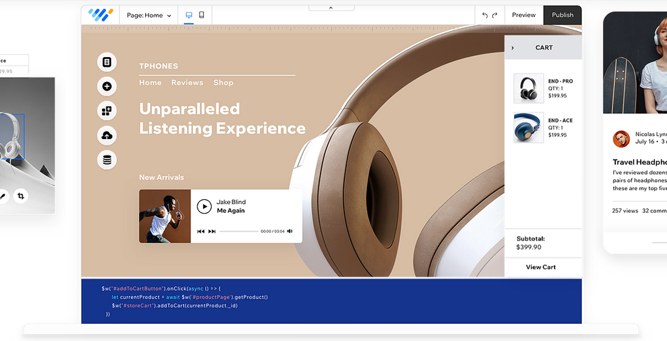Viewport: 667px width, 341px height.
Task: Select the crop tool icon
Action: (x=21, y=196)
